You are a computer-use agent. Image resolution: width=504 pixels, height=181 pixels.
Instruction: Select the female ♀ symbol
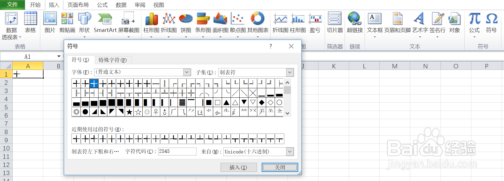pyautogui.click(x=156, y=112)
